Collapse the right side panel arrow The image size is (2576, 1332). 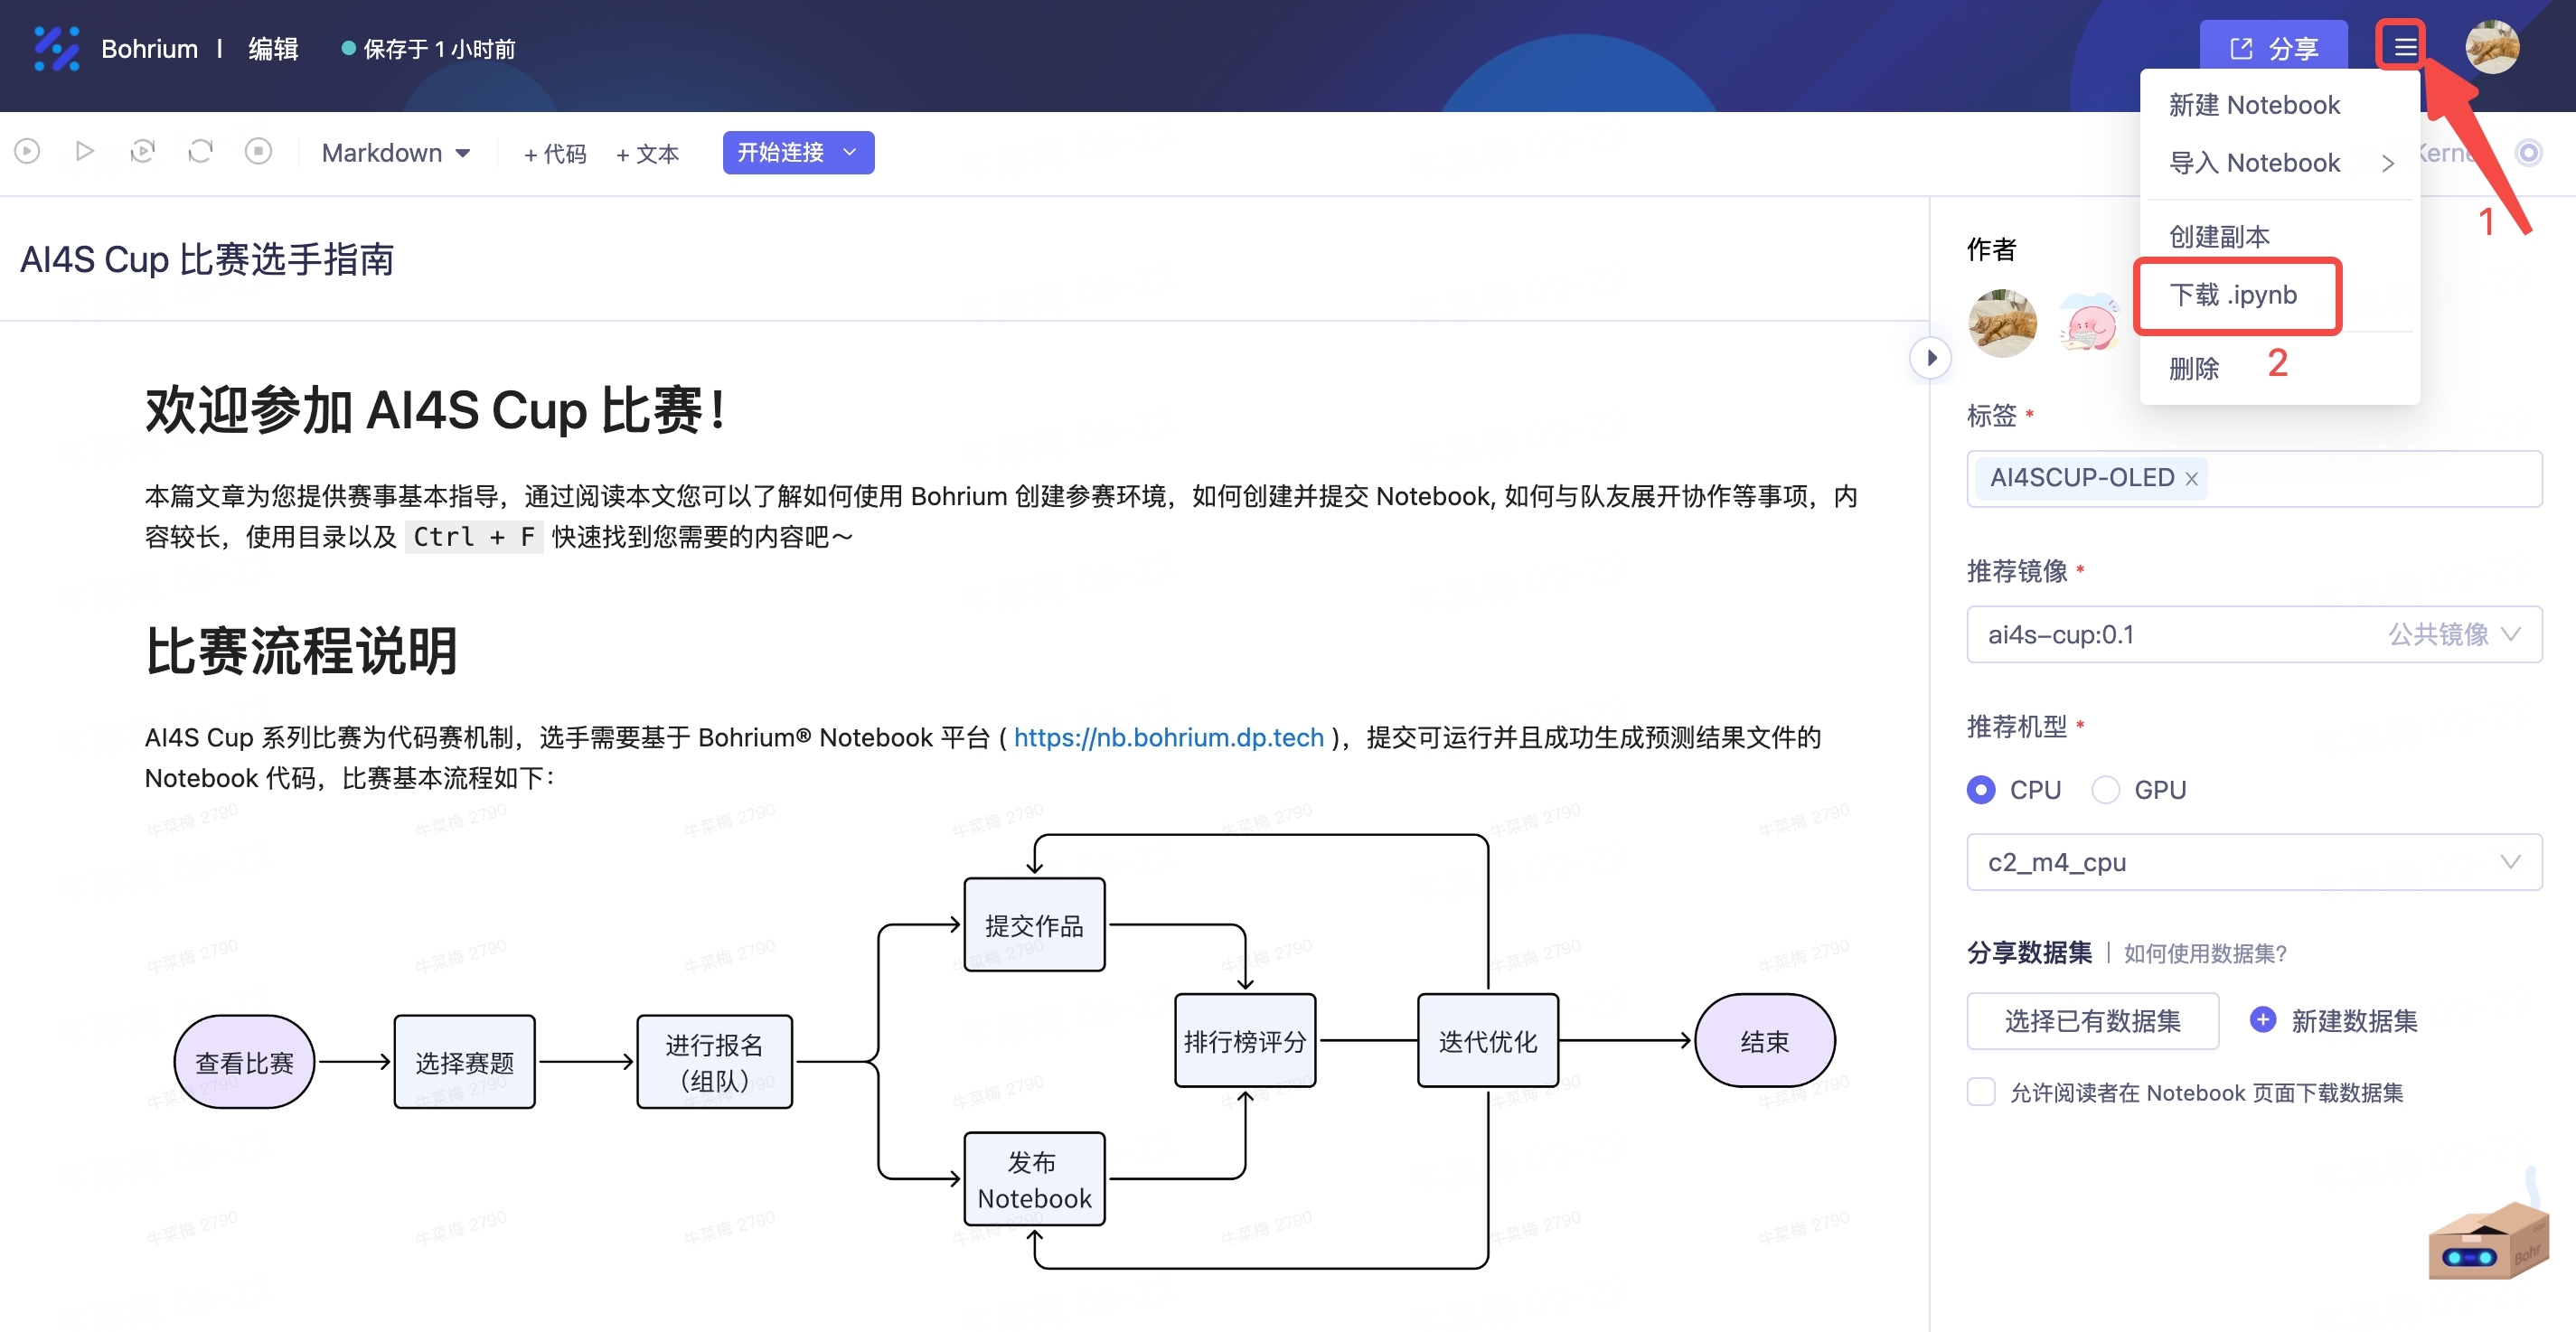coord(1930,358)
